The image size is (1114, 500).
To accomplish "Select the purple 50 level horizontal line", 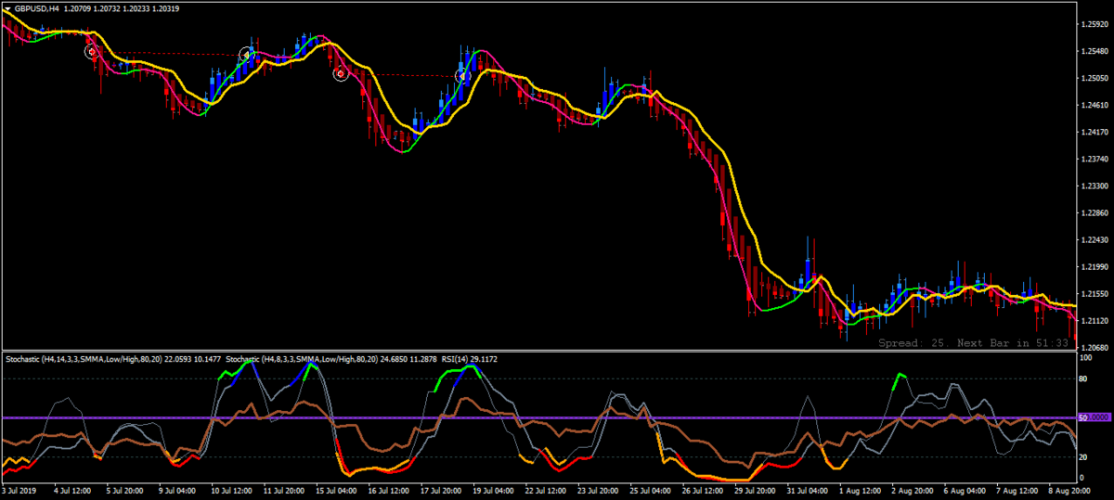I will tap(538, 418).
